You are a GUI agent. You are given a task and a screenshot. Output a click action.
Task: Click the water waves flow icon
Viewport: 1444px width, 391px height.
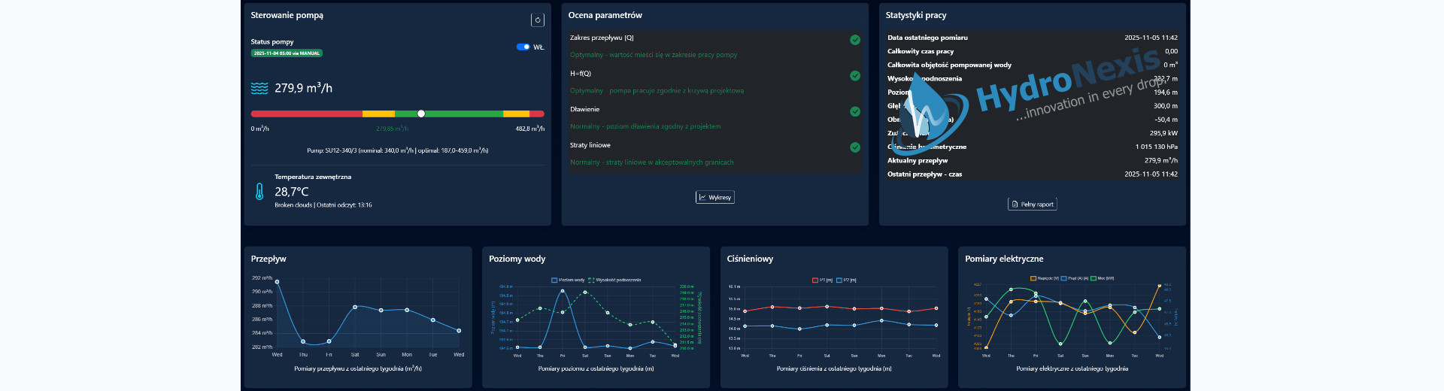(259, 89)
